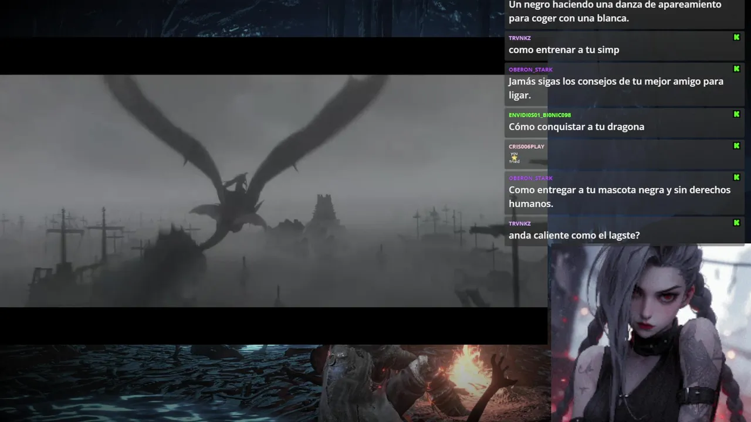
Task: Click the Kick icon beside 'como entrenar a tu simp'
Action: click(736, 38)
